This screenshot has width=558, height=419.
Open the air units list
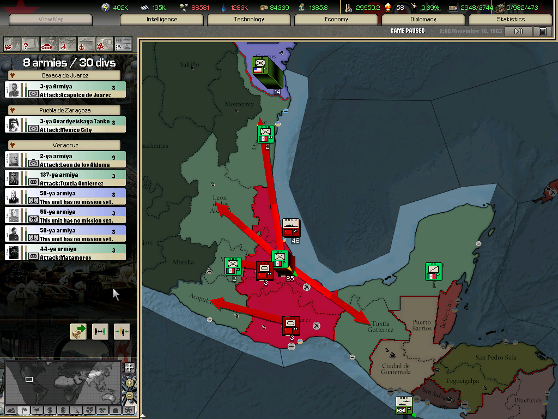click(68, 43)
